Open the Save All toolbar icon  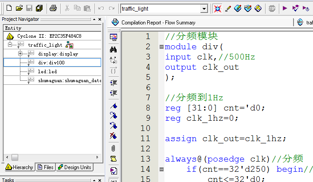pyautogui.click(x=39, y=8)
